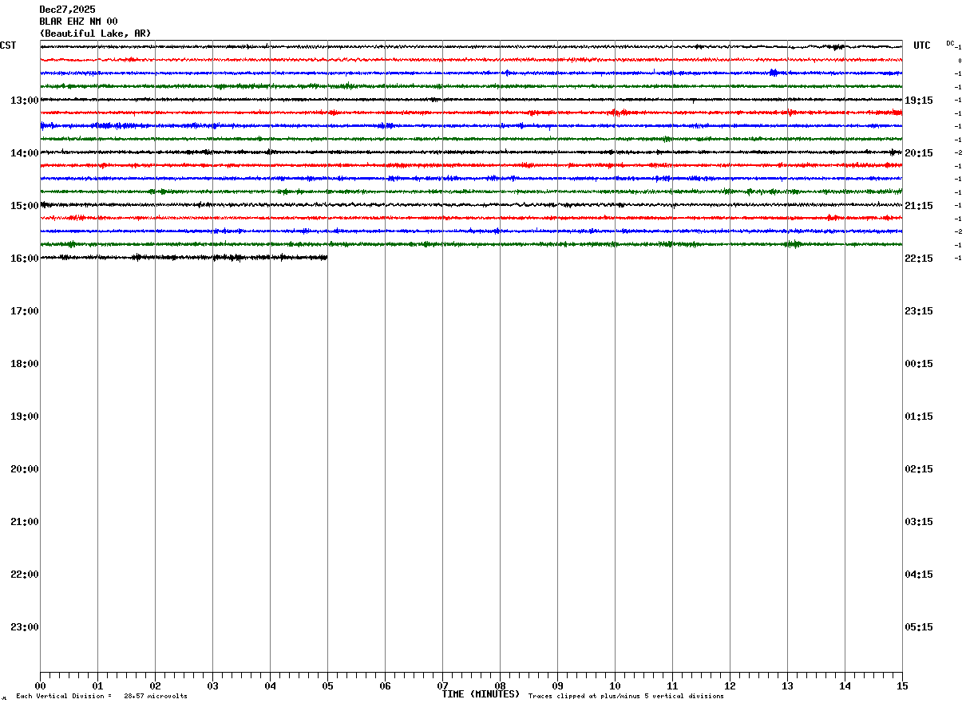Click the 08 minute axis label
This screenshot has height=707, width=966.
point(500,686)
